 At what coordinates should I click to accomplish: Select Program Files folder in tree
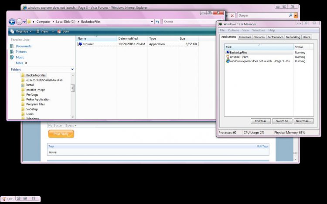click(x=35, y=104)
